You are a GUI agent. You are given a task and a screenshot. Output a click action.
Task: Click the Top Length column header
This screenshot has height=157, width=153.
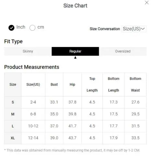pos(92,84)
